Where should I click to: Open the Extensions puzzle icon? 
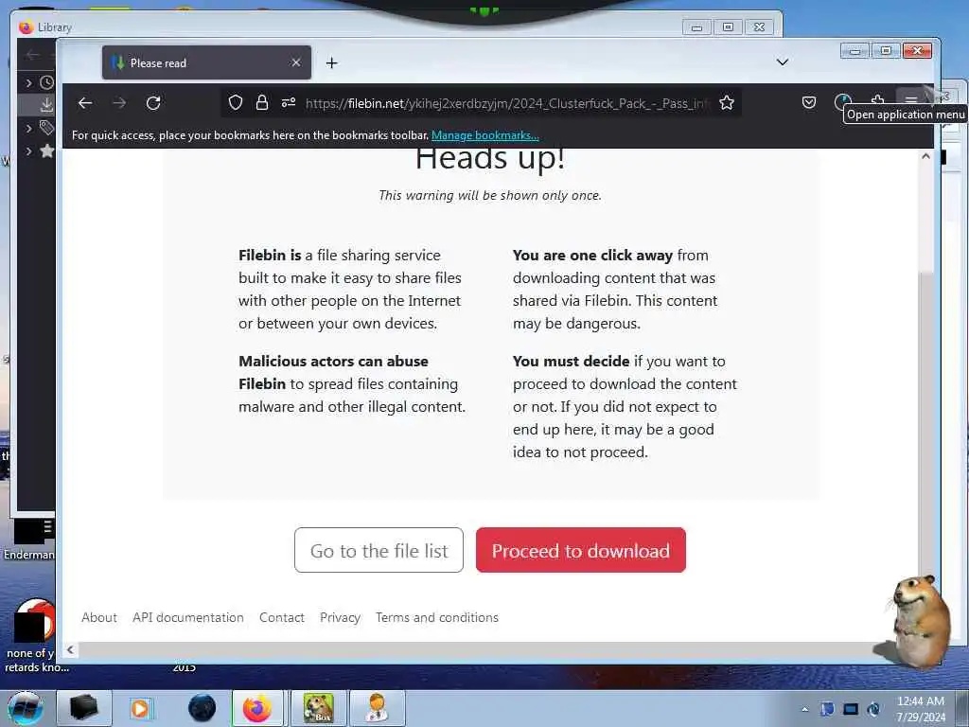coord(877,100)
